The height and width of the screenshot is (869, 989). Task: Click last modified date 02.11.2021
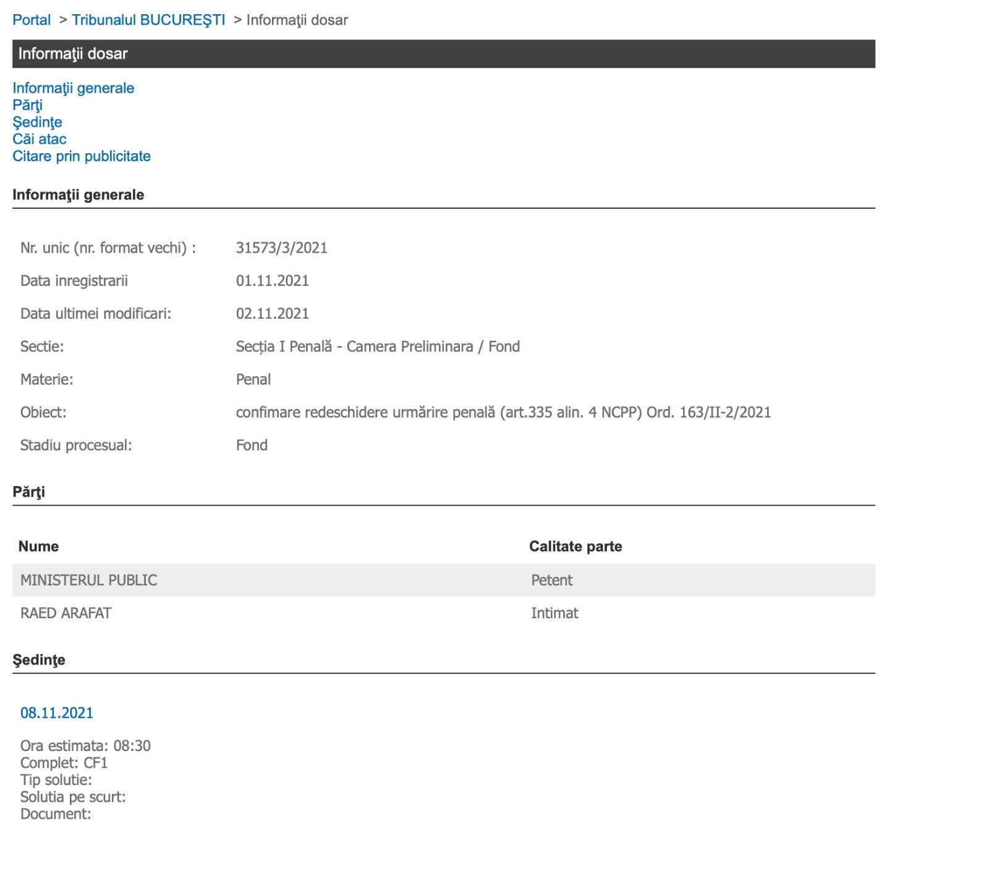(273, 313)
